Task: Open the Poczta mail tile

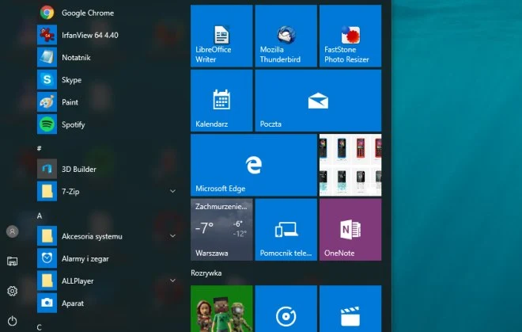Action: click(318, 101)
